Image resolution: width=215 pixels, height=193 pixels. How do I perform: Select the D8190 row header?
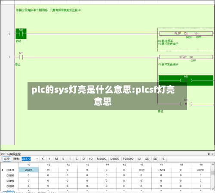pos(10,181)
